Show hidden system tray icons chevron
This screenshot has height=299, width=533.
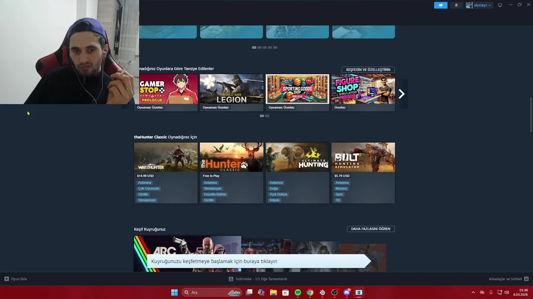(x=473, y=292)
